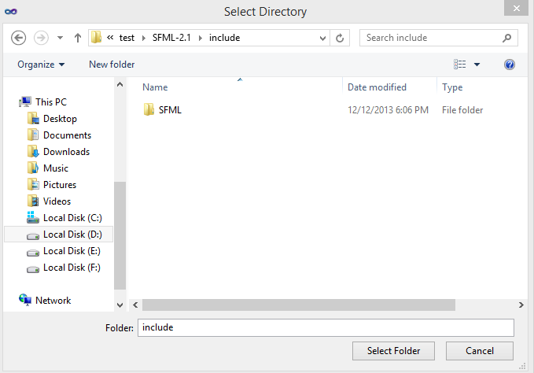Click the Forward navigation arrow
This screenshot has width=534, height=373.
[41, 38]
